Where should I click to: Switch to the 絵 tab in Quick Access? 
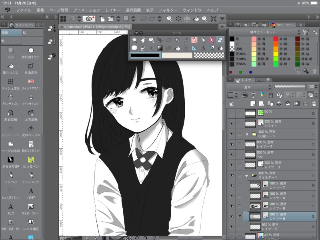click(x=32, y=33)
